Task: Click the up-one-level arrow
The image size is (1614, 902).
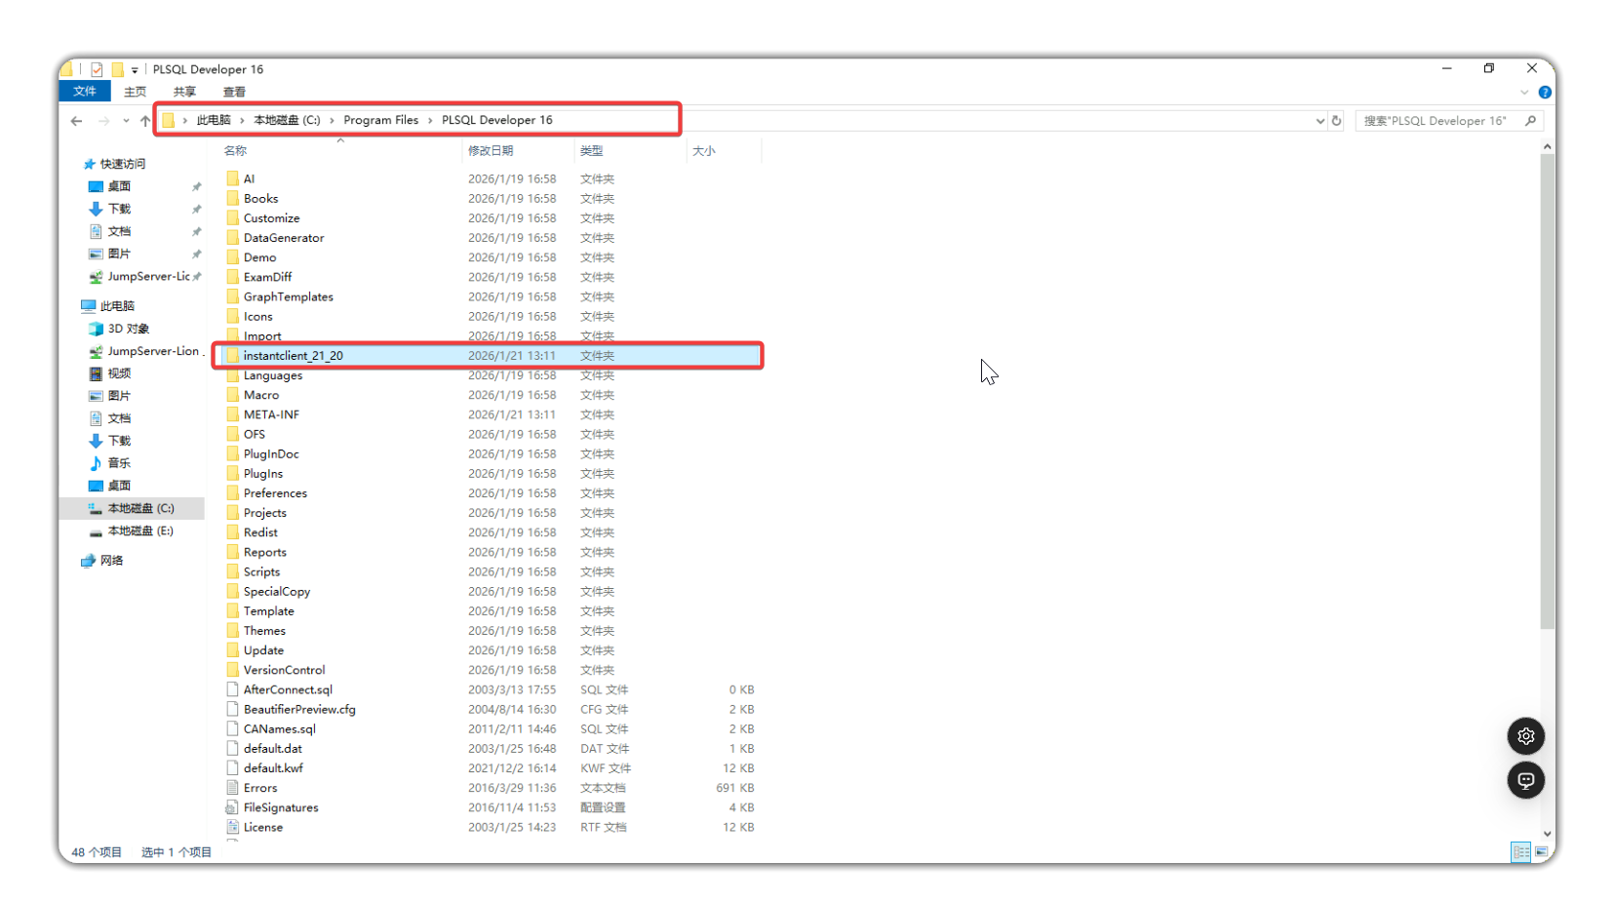Action: point(145,121)
